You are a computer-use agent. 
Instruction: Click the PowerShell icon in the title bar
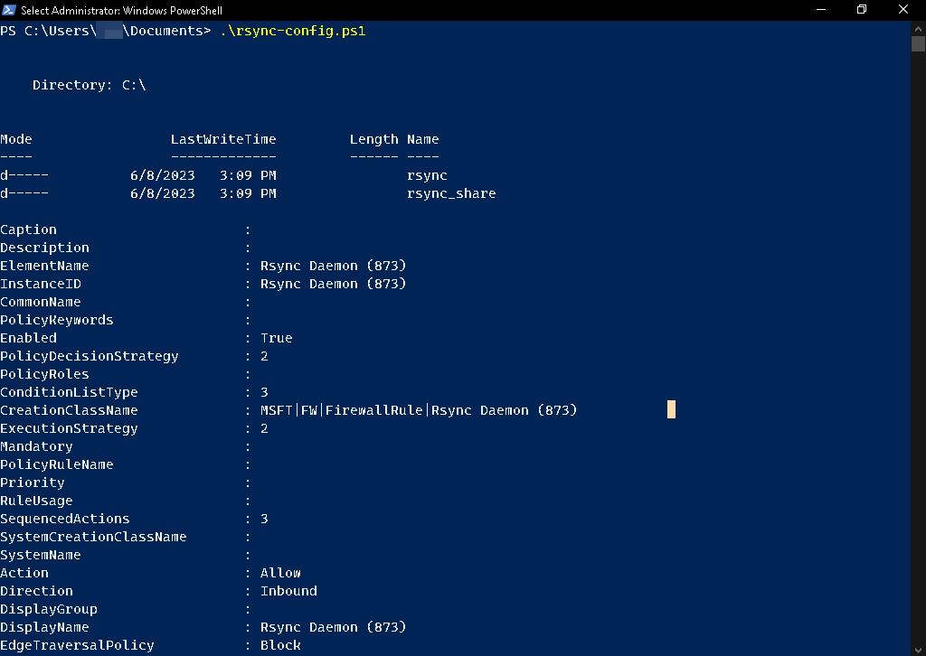9,9
